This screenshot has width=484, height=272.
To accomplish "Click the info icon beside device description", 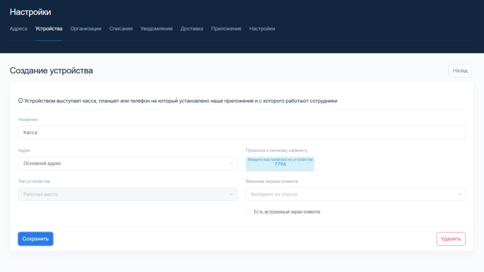I will pos(21,101).
